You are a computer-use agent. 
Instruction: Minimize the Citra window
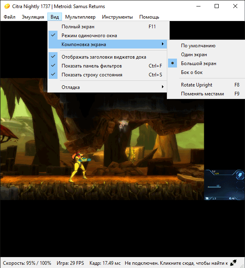coord(198,6)
